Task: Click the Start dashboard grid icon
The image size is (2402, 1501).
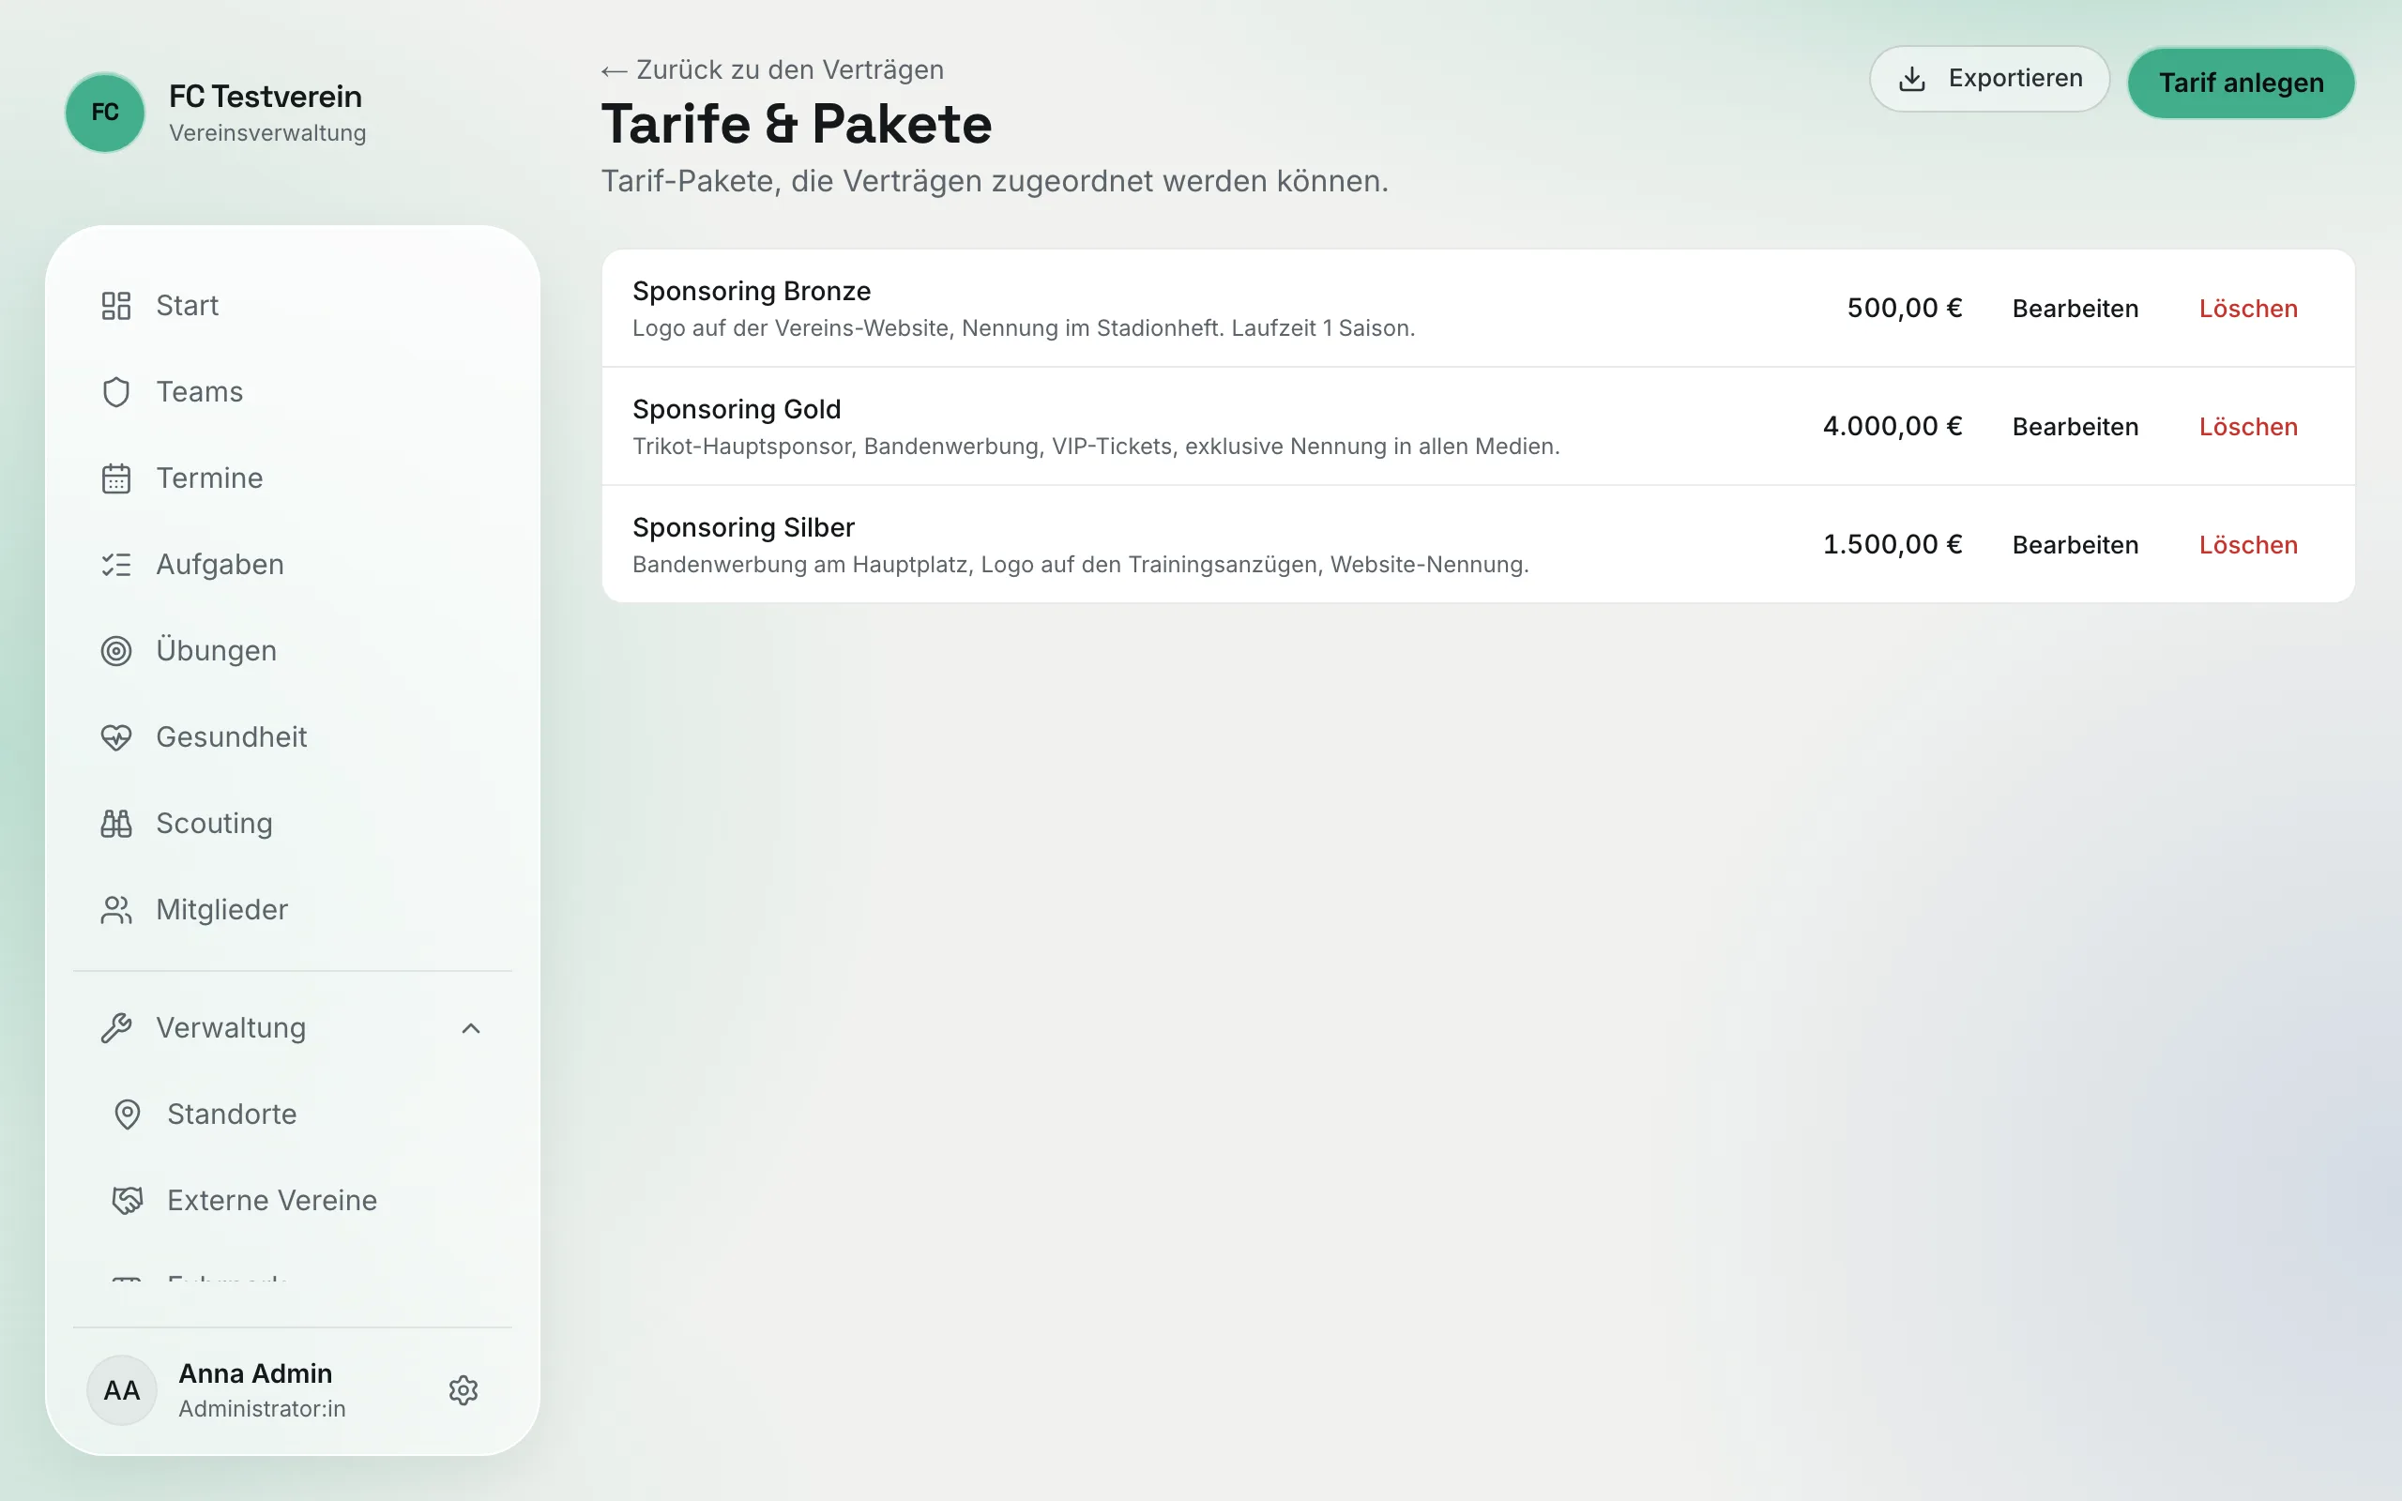Action: [116, 306]
